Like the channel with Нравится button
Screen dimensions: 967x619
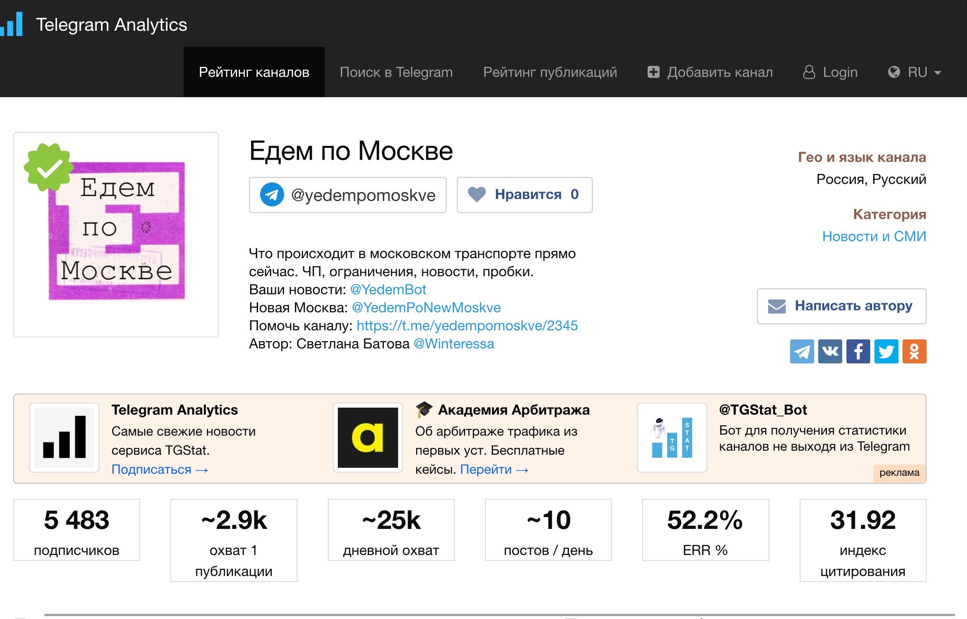point(524,195)
